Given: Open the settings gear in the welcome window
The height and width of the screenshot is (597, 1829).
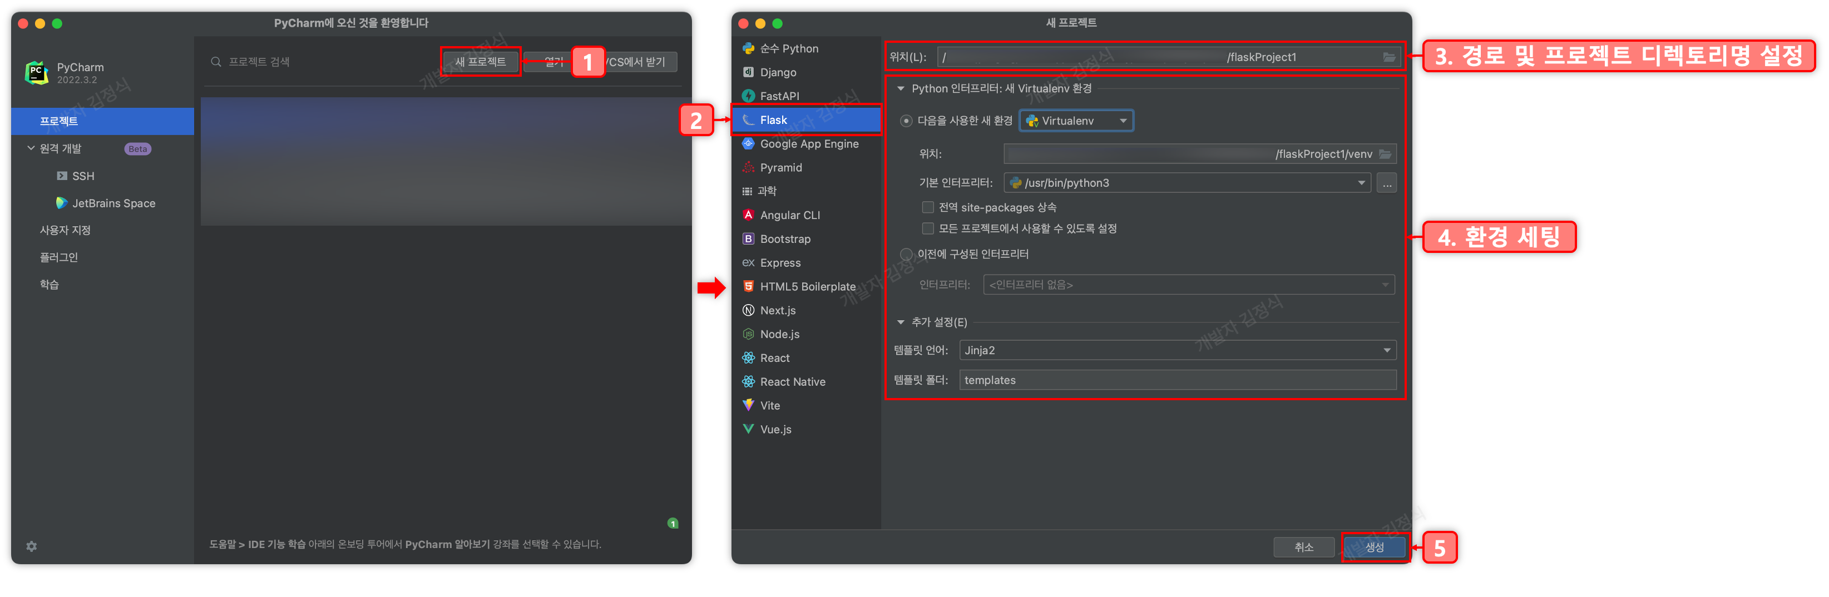Looking at the screenshot, I should point(31,546).
